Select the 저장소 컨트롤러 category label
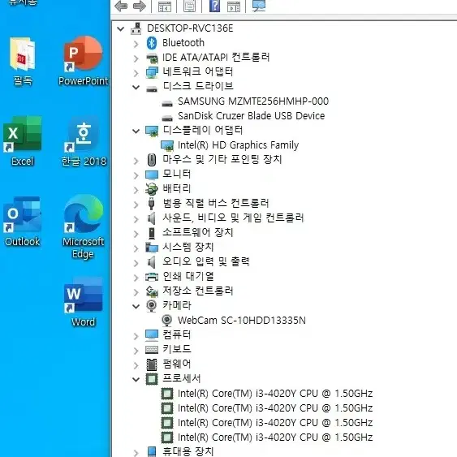The width and height of the screenshot is (457, 457). coord(198,291)
